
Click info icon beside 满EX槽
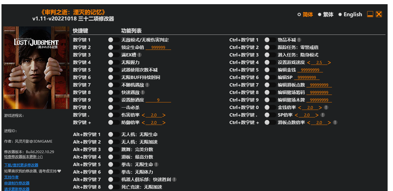tap(140, 55)
